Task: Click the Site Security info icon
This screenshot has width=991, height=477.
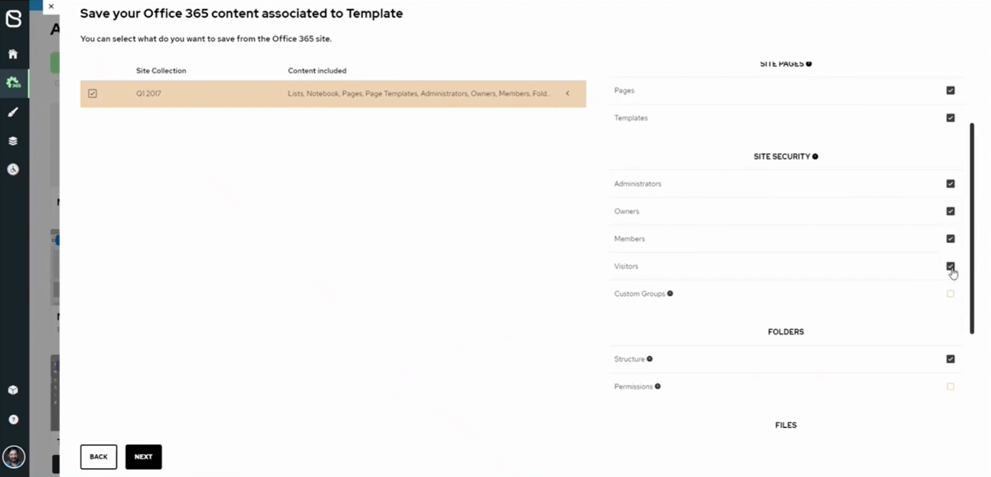Action: click(x=815, y=156)
